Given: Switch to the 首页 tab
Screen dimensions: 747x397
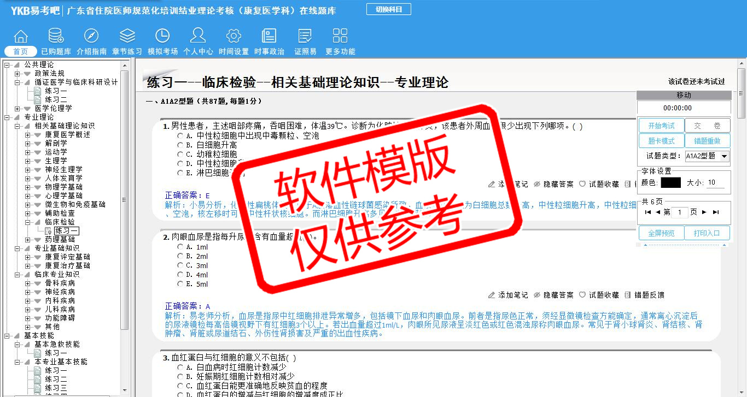Looking at the screenshot, I should (x=21, y=51).
